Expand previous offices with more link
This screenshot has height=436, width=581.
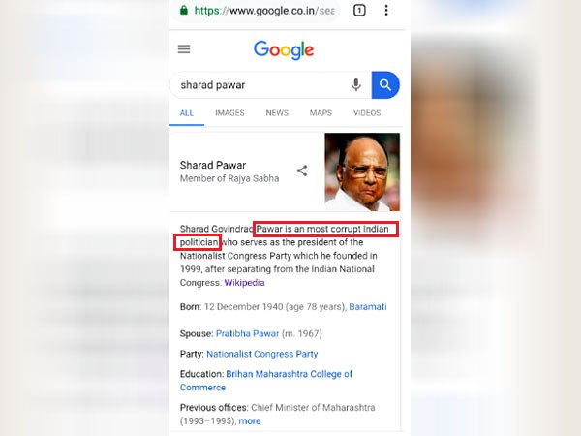(x=250, y=421)
